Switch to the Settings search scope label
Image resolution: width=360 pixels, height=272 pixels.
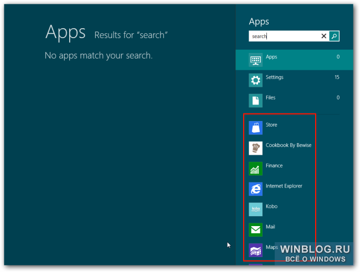[x=274, y=77]
